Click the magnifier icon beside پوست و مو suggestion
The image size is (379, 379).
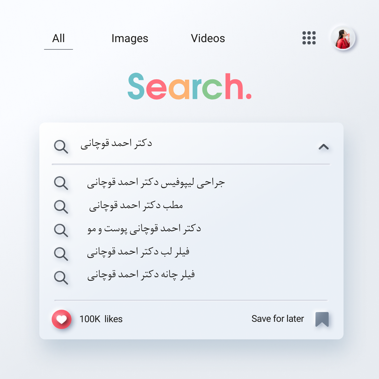pos(61,230)
